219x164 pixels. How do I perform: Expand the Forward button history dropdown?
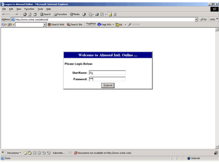(21, 15)
